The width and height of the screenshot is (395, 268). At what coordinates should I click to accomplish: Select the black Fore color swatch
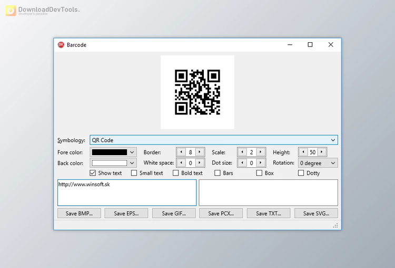(110, 152)
